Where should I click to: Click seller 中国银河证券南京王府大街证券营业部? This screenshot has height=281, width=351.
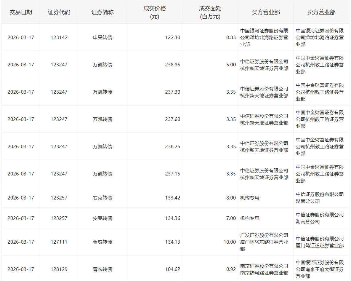pos(320,269)
